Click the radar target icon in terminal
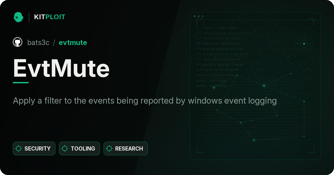This screenshot has height=175, width=334. (304, 44)
